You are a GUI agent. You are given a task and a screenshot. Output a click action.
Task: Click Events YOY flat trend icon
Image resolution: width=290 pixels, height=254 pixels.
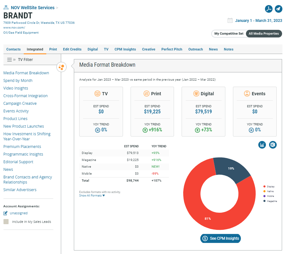click(251, 130)
